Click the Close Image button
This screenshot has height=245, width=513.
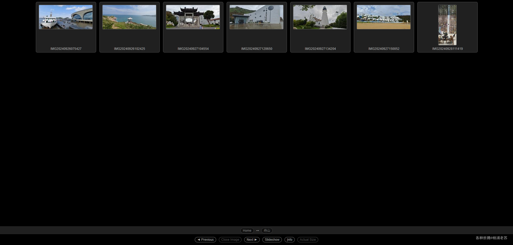(230, 240)
